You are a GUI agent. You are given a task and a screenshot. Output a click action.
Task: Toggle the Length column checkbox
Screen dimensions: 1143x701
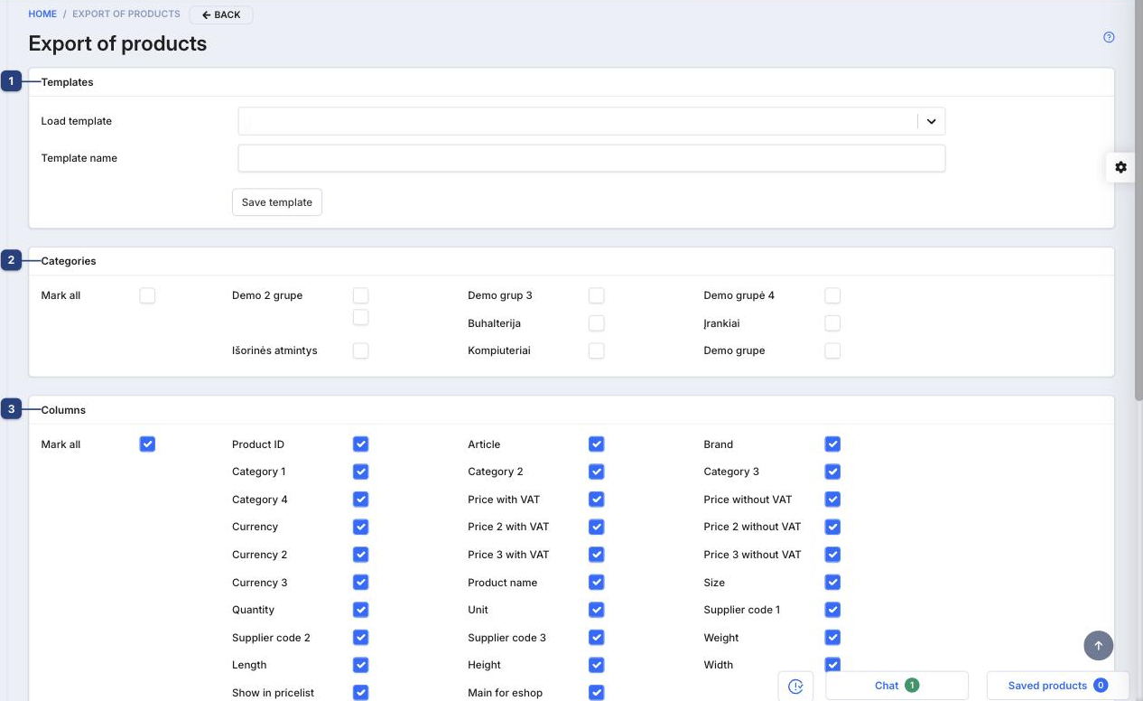[360, 665]
